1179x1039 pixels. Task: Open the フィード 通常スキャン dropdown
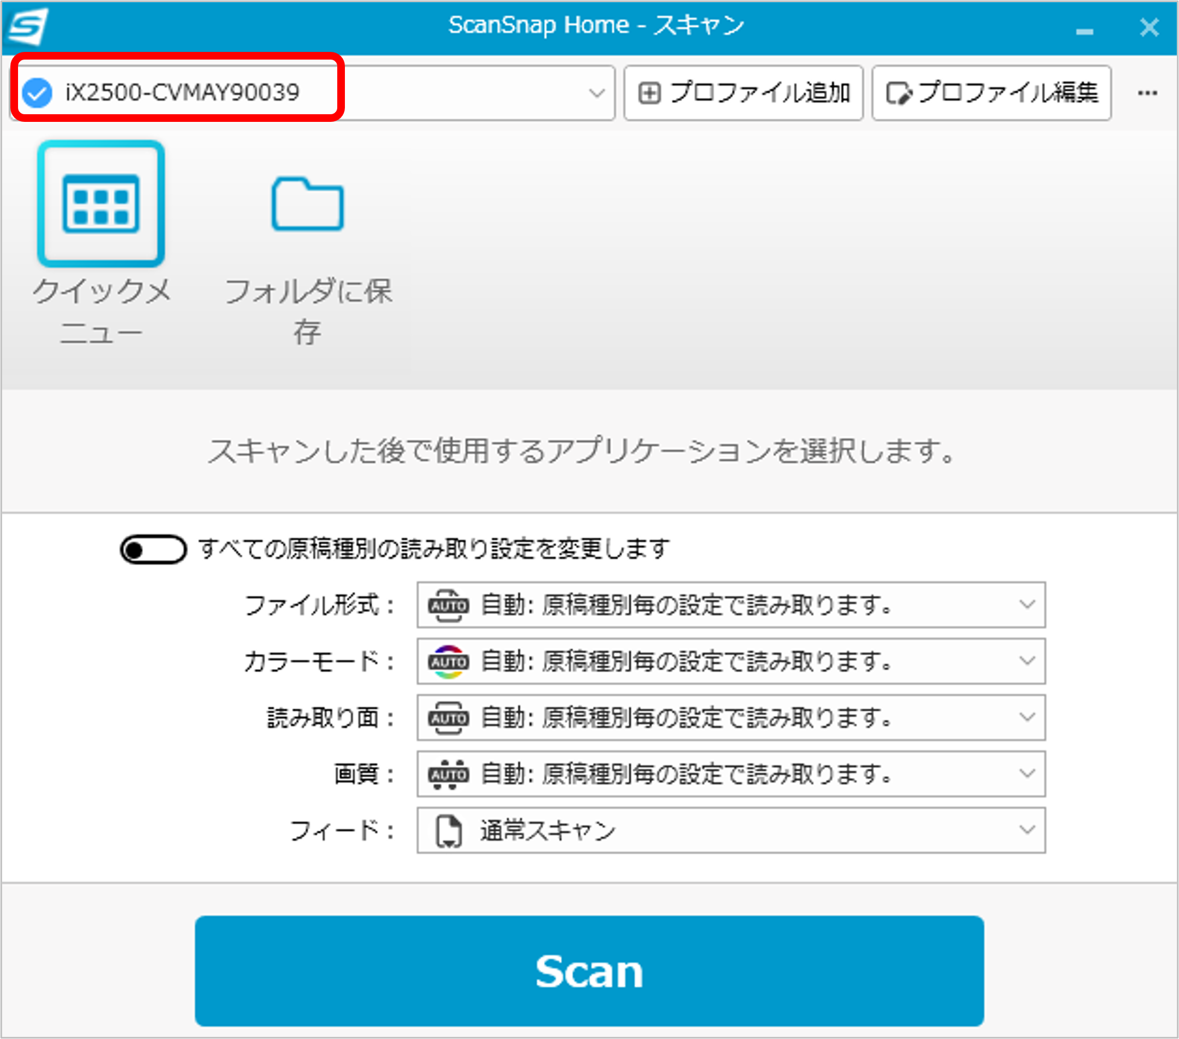1027,830
